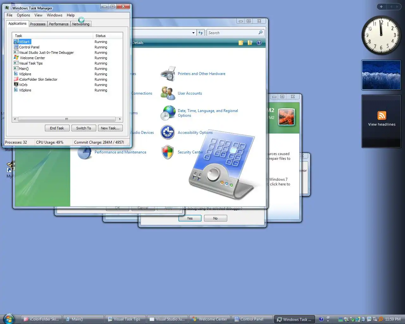This screenshot has height=324, width=405.
Task: Open the address bar dropdown in Control Panel
Action: (193, 33)
